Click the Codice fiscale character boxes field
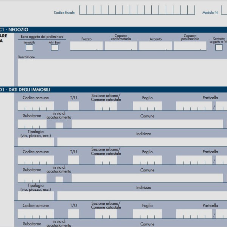 click(x=137, y=10)
